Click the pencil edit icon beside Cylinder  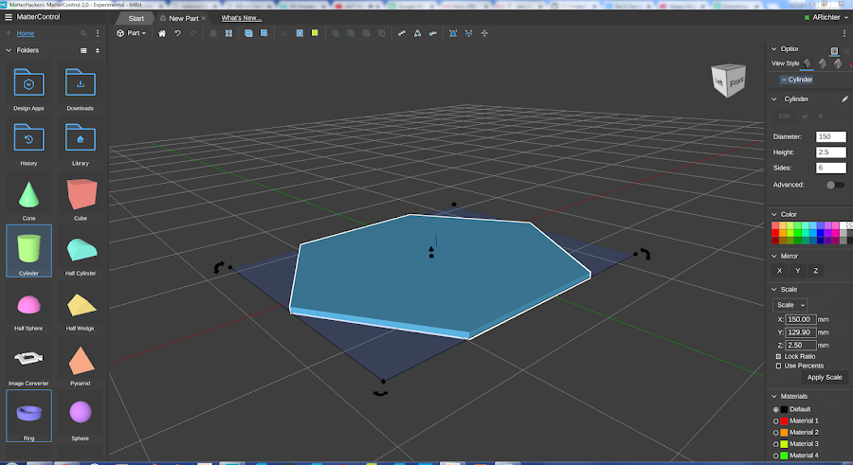click(844, 98)
